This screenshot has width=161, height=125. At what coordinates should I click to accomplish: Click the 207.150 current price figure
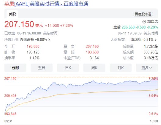19,24
